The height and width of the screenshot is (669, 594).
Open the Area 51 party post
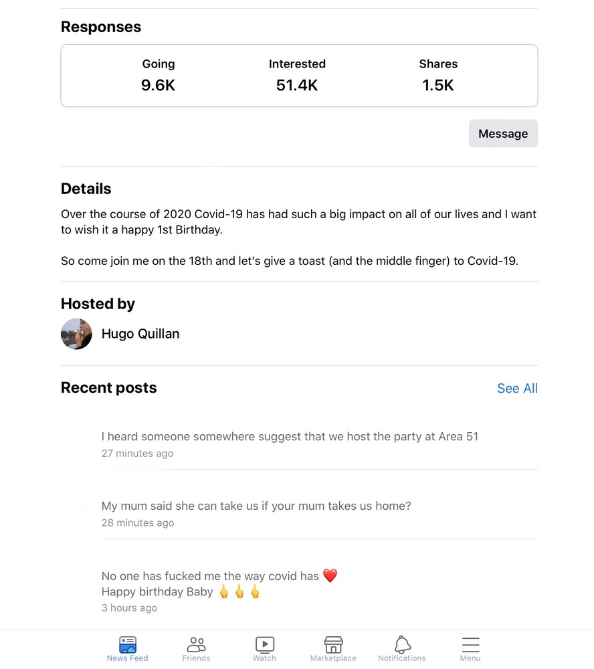click(x=290, y=437)
